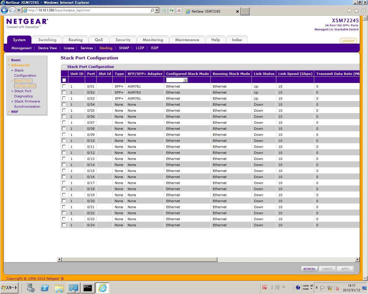The width and height of the screenshot is (368, 294).
Task: Switch to the Switching tab
Action: pos(47,40)
